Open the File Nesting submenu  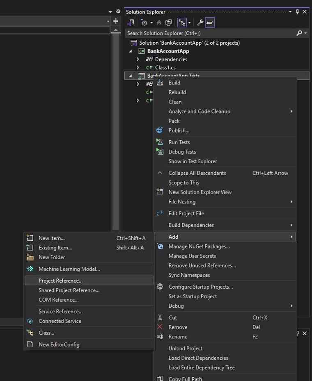(x=225, y=202)
